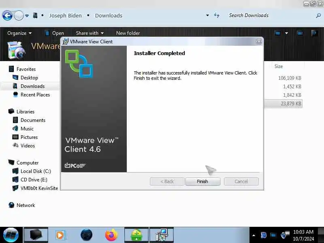Open the Music library
This screenshot has width=324, height=243.
click(27, 128)
